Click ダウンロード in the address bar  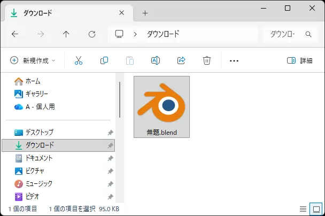pos(163,34)
